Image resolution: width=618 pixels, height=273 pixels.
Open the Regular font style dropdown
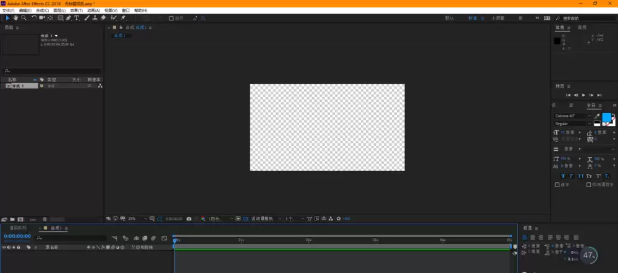(573, 124)
